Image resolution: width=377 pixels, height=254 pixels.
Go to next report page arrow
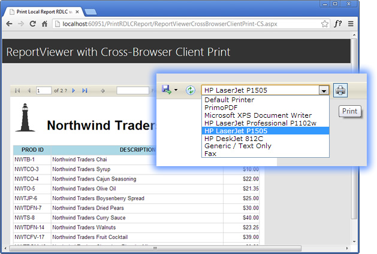pos(74,90)
